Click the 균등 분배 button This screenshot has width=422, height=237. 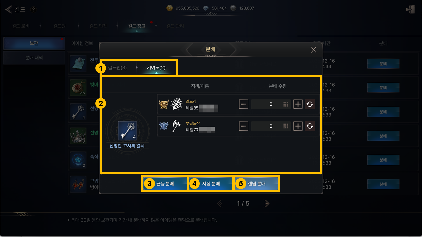pyautogui.click(x=165, y=184)
